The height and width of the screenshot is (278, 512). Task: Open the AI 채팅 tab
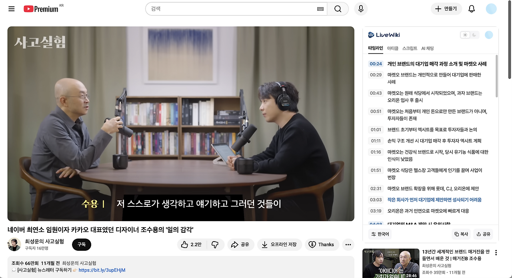pos(428,48)
